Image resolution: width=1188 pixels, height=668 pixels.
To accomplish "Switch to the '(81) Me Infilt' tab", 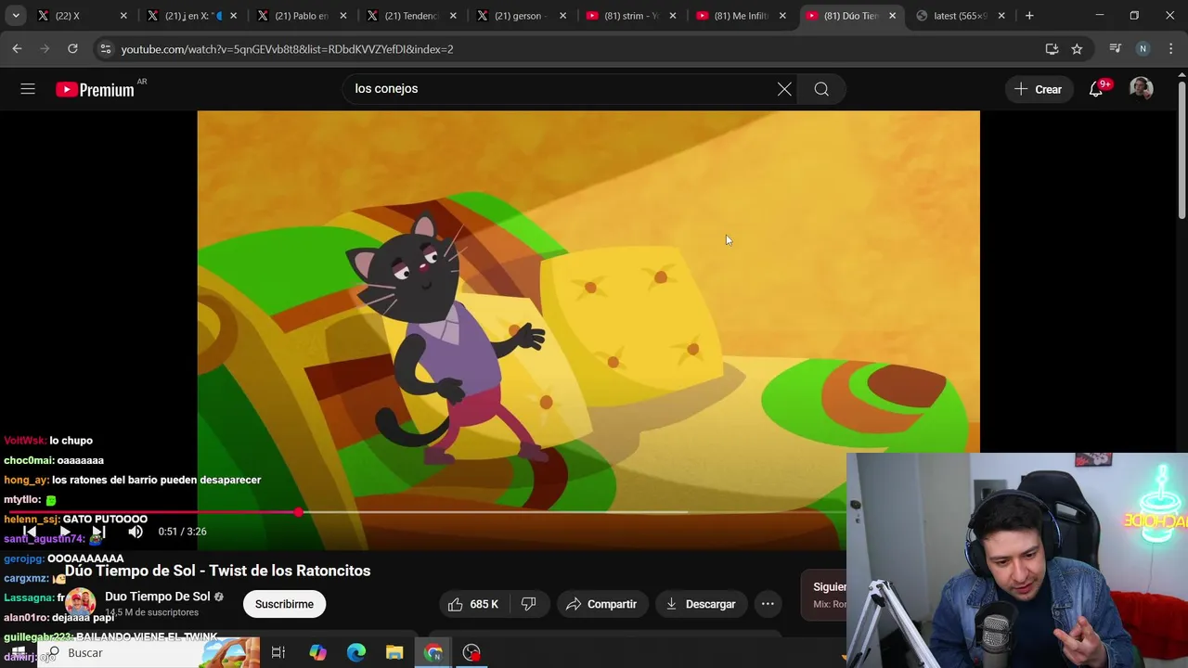I will tap(741, 16).
